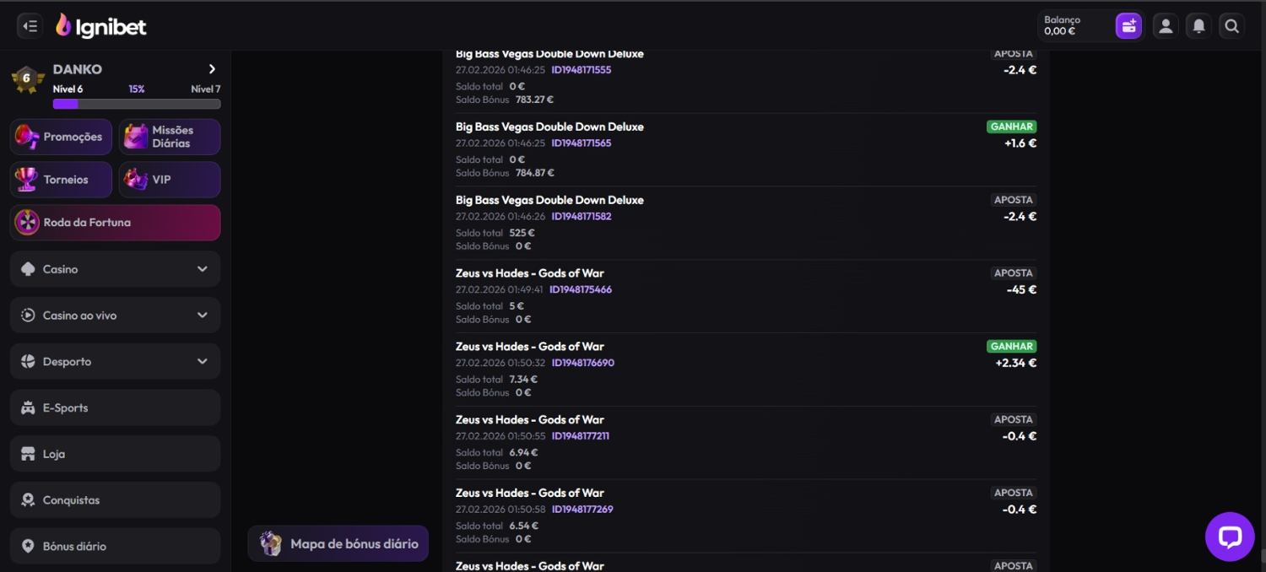Open Mapa de bónus diário
1266x572 pixels.
coord(338,543)
